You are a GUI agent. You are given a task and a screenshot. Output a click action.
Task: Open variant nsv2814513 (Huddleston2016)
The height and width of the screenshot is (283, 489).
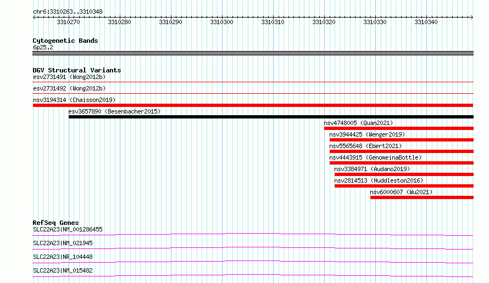coord(379,180)
